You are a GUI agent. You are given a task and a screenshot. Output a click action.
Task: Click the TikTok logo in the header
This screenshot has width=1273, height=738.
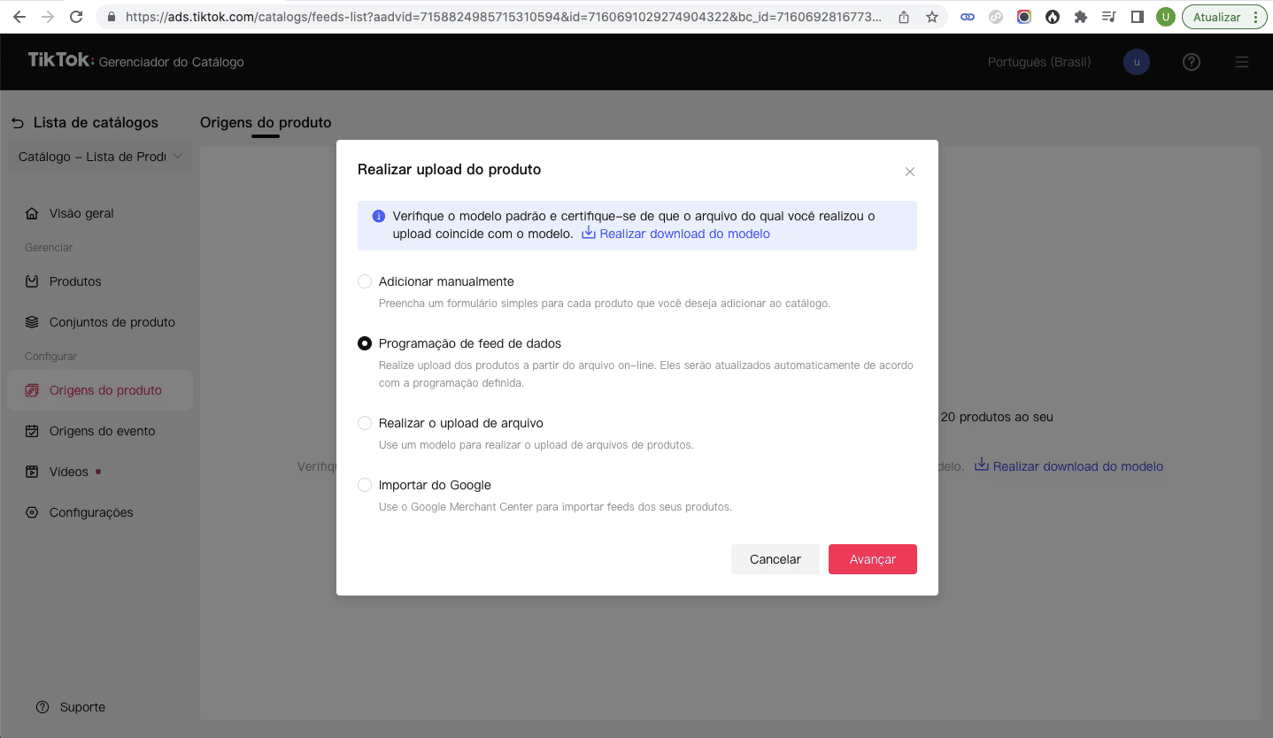[60, 60]
